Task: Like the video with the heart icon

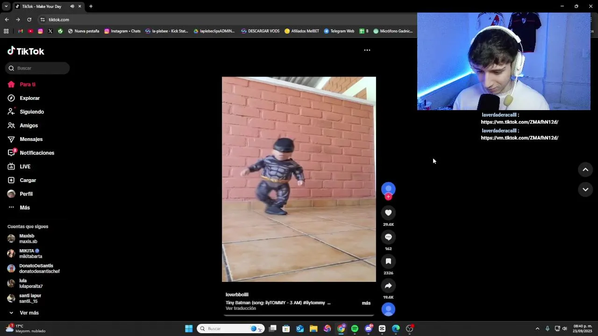Action: 388,213
